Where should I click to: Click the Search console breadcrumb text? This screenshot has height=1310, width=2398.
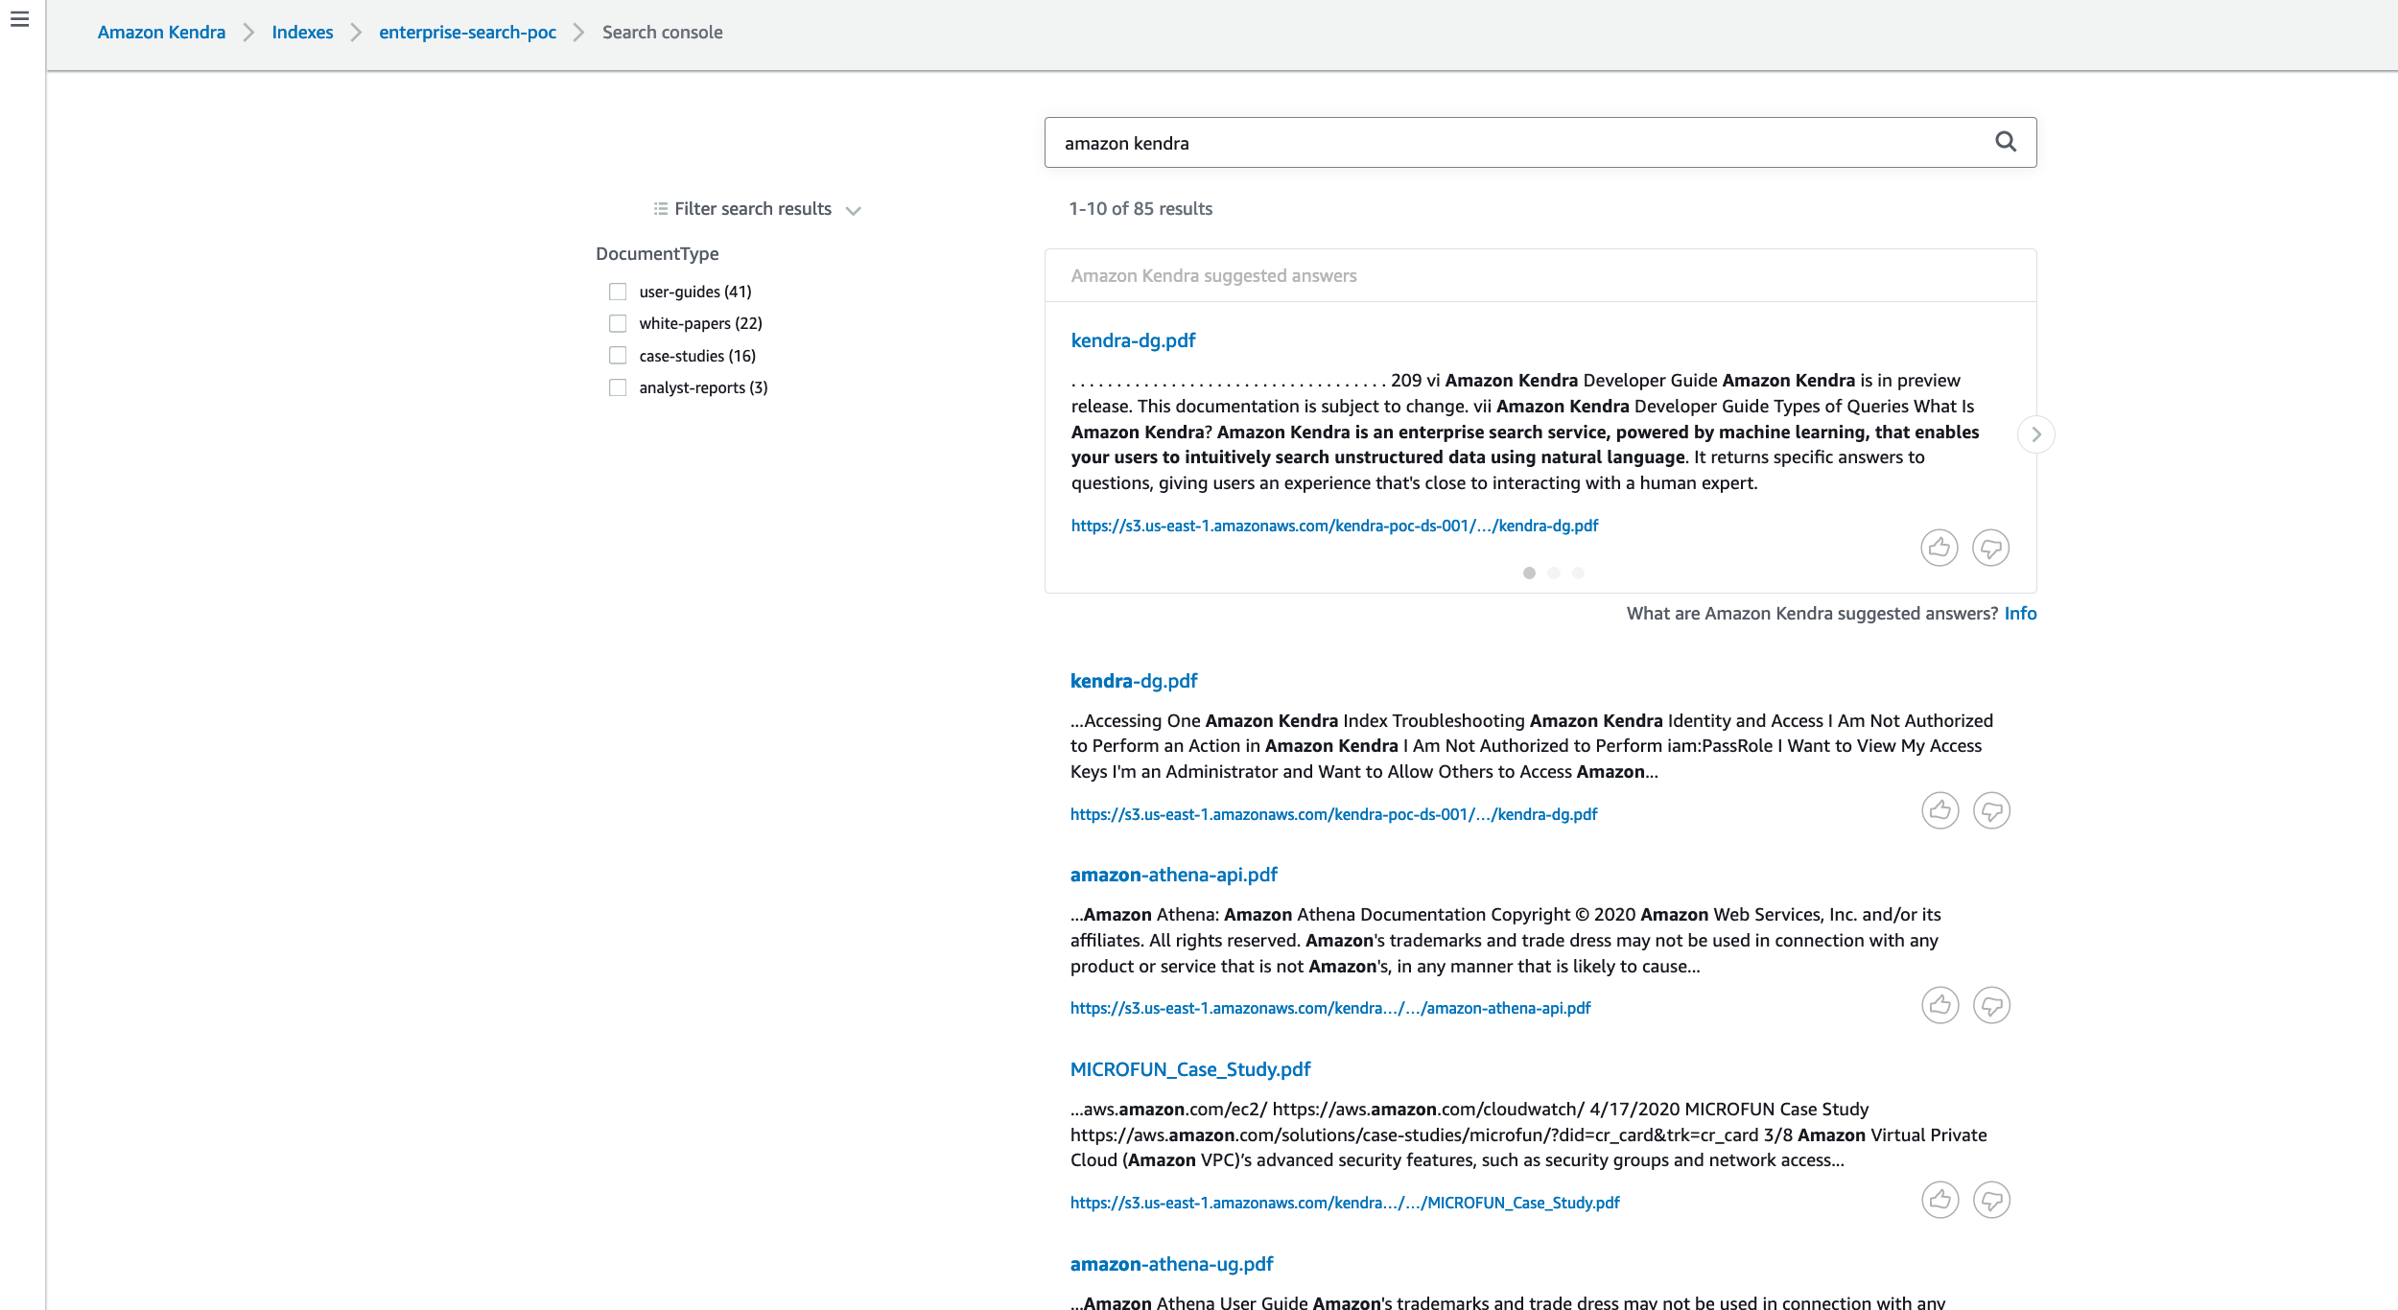[662, 32]
